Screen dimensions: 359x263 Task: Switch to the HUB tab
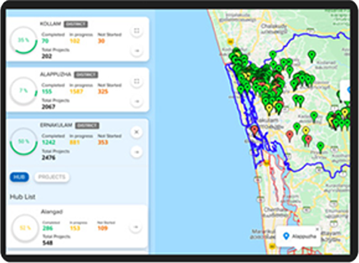19,177
